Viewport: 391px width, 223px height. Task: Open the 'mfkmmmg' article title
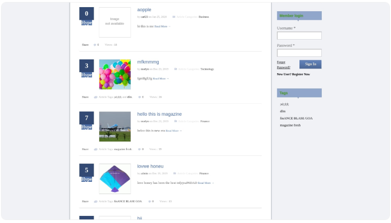(x=148, y=62)
